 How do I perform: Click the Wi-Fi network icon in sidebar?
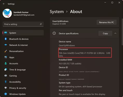point(6,45)
